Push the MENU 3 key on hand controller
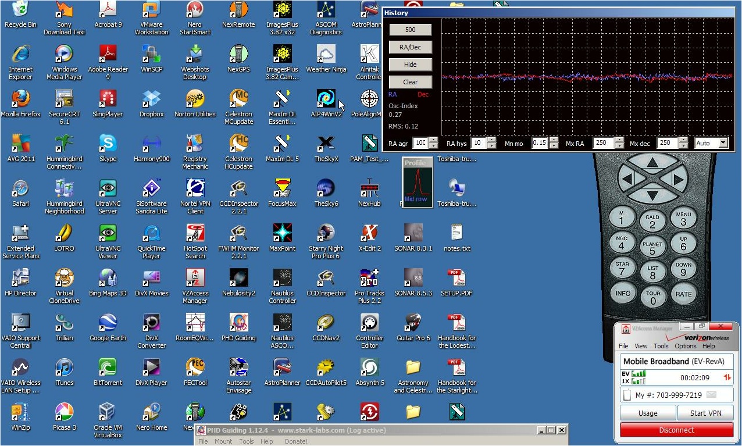Screen dimensions: 742x446 coord(683,218)
